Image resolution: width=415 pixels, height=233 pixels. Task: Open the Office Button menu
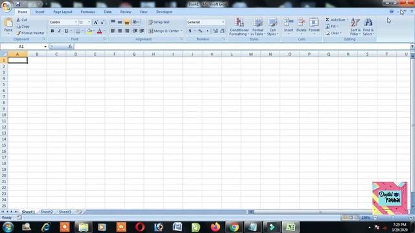[6, 6]
